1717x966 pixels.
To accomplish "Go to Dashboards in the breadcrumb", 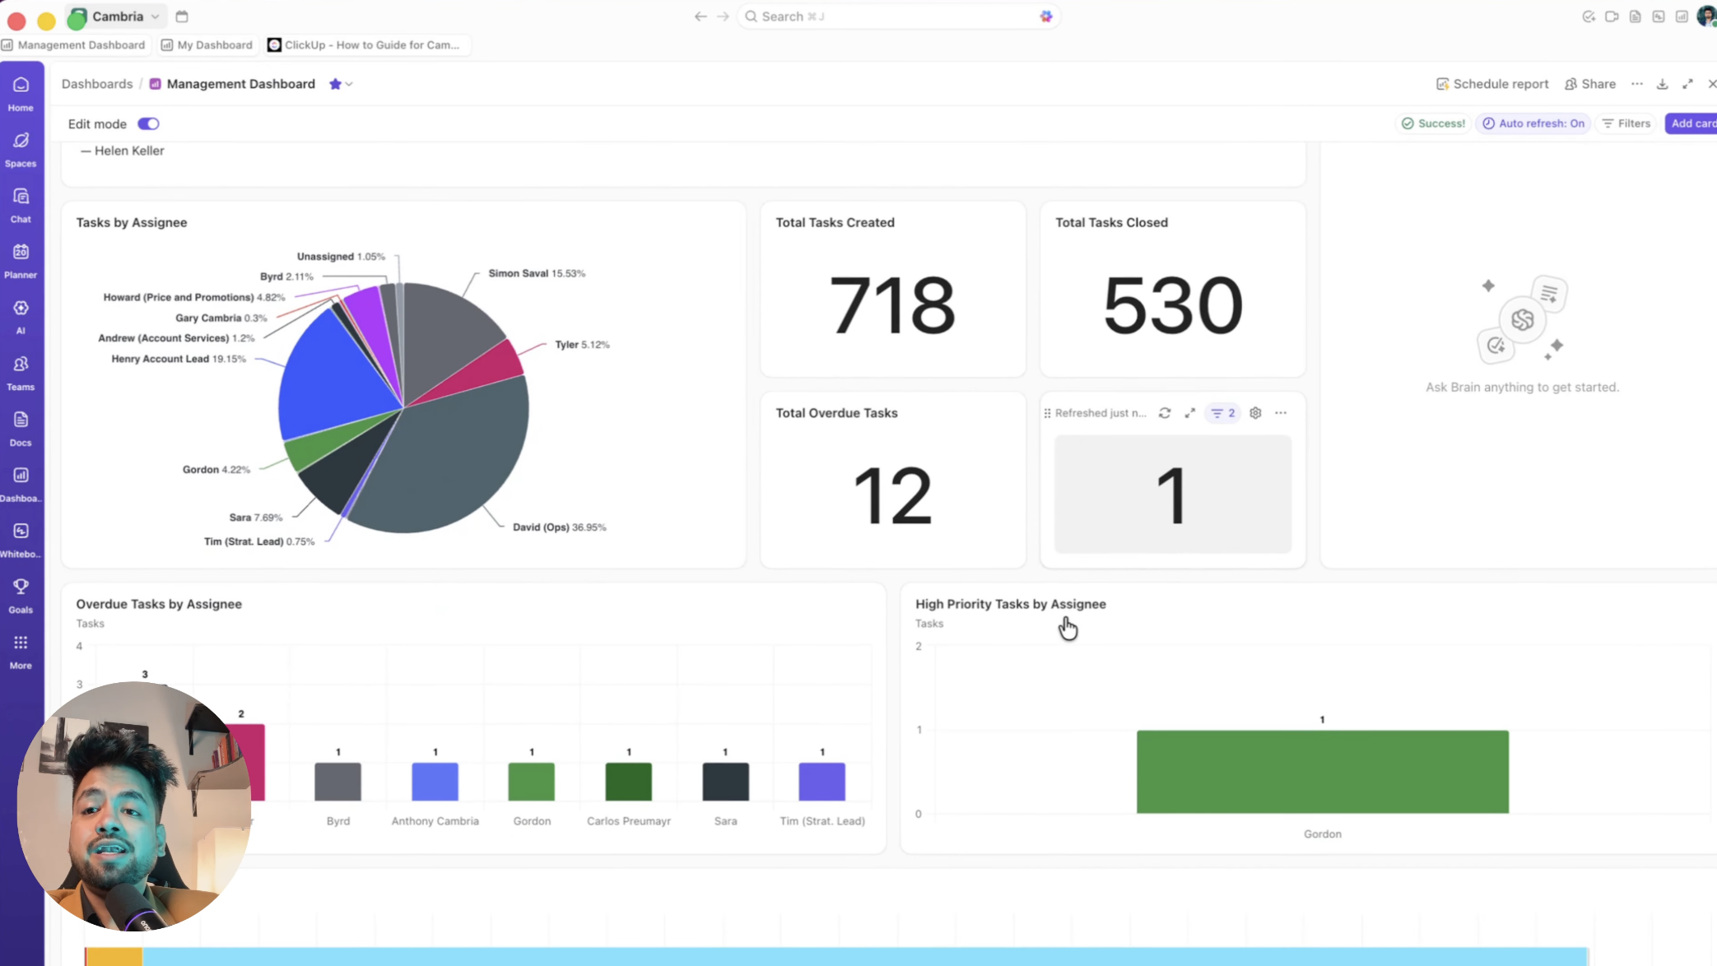I will (97, 84).
